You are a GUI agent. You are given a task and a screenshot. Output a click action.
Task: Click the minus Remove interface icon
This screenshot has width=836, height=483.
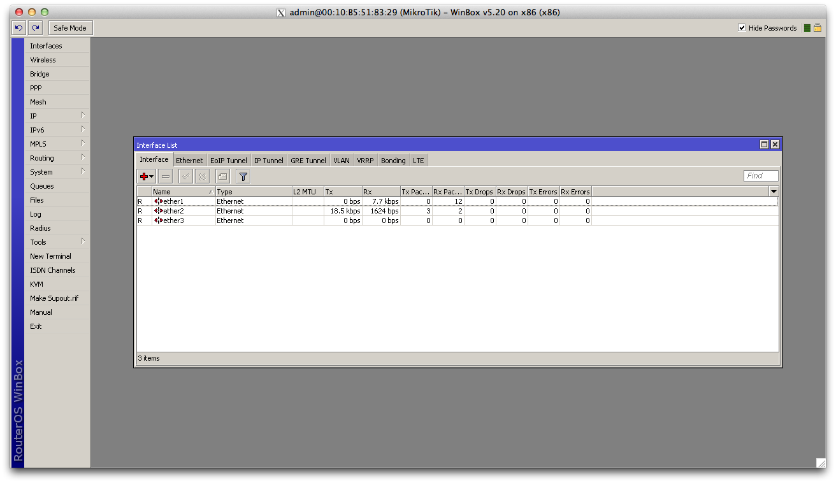[x=166, y=177]
